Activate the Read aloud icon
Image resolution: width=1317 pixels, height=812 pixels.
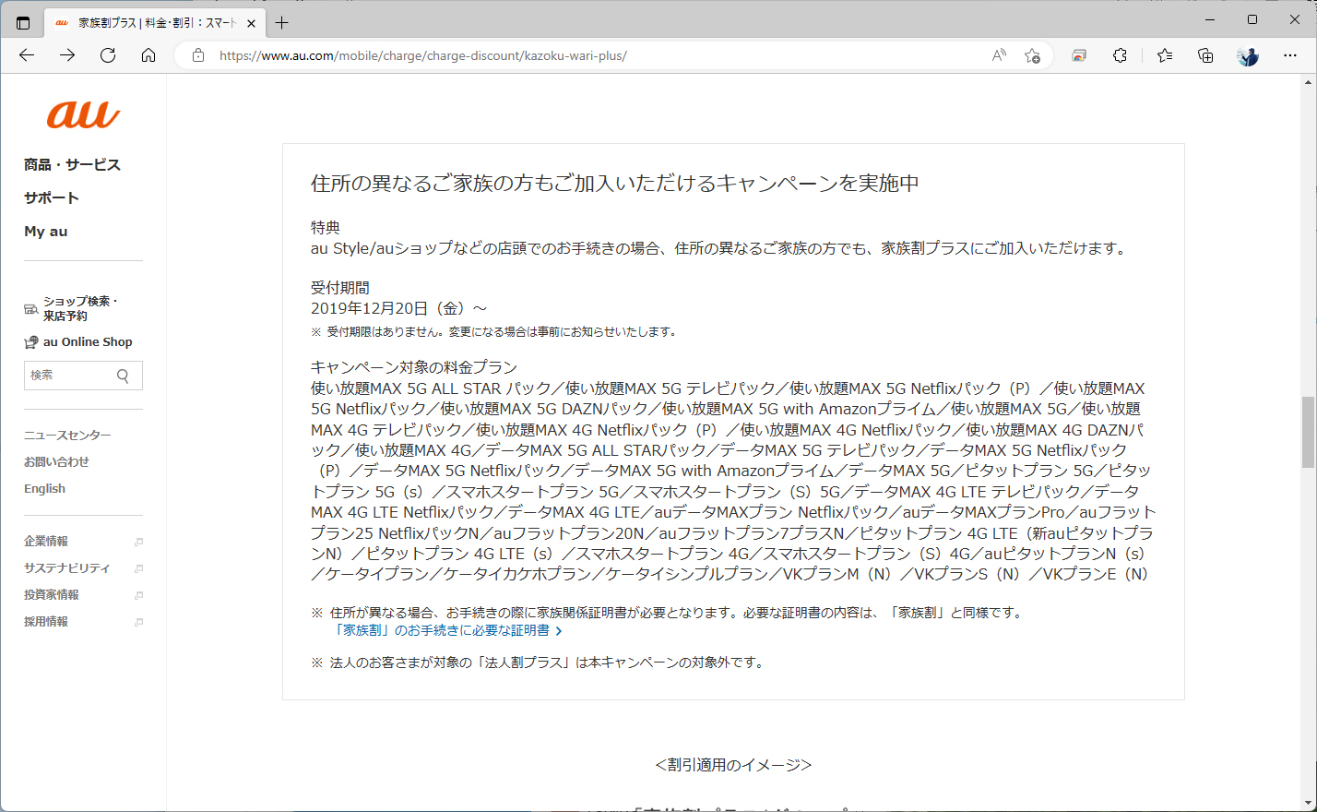tap(998, 55)
